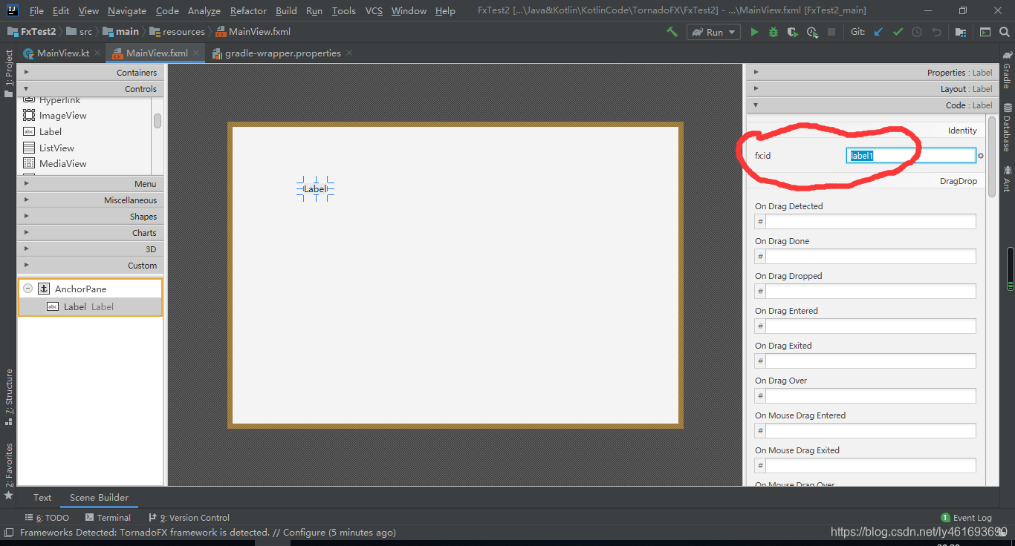Click On Drag Dropped input field
The height and width of the screenshot is (546, 1015).
pos(870,291)
